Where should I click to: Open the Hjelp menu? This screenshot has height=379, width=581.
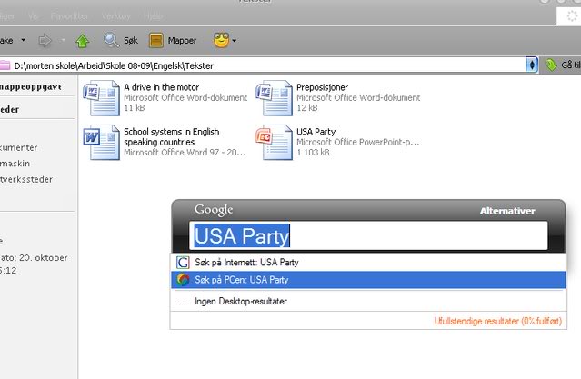click(x=153, y=16)
